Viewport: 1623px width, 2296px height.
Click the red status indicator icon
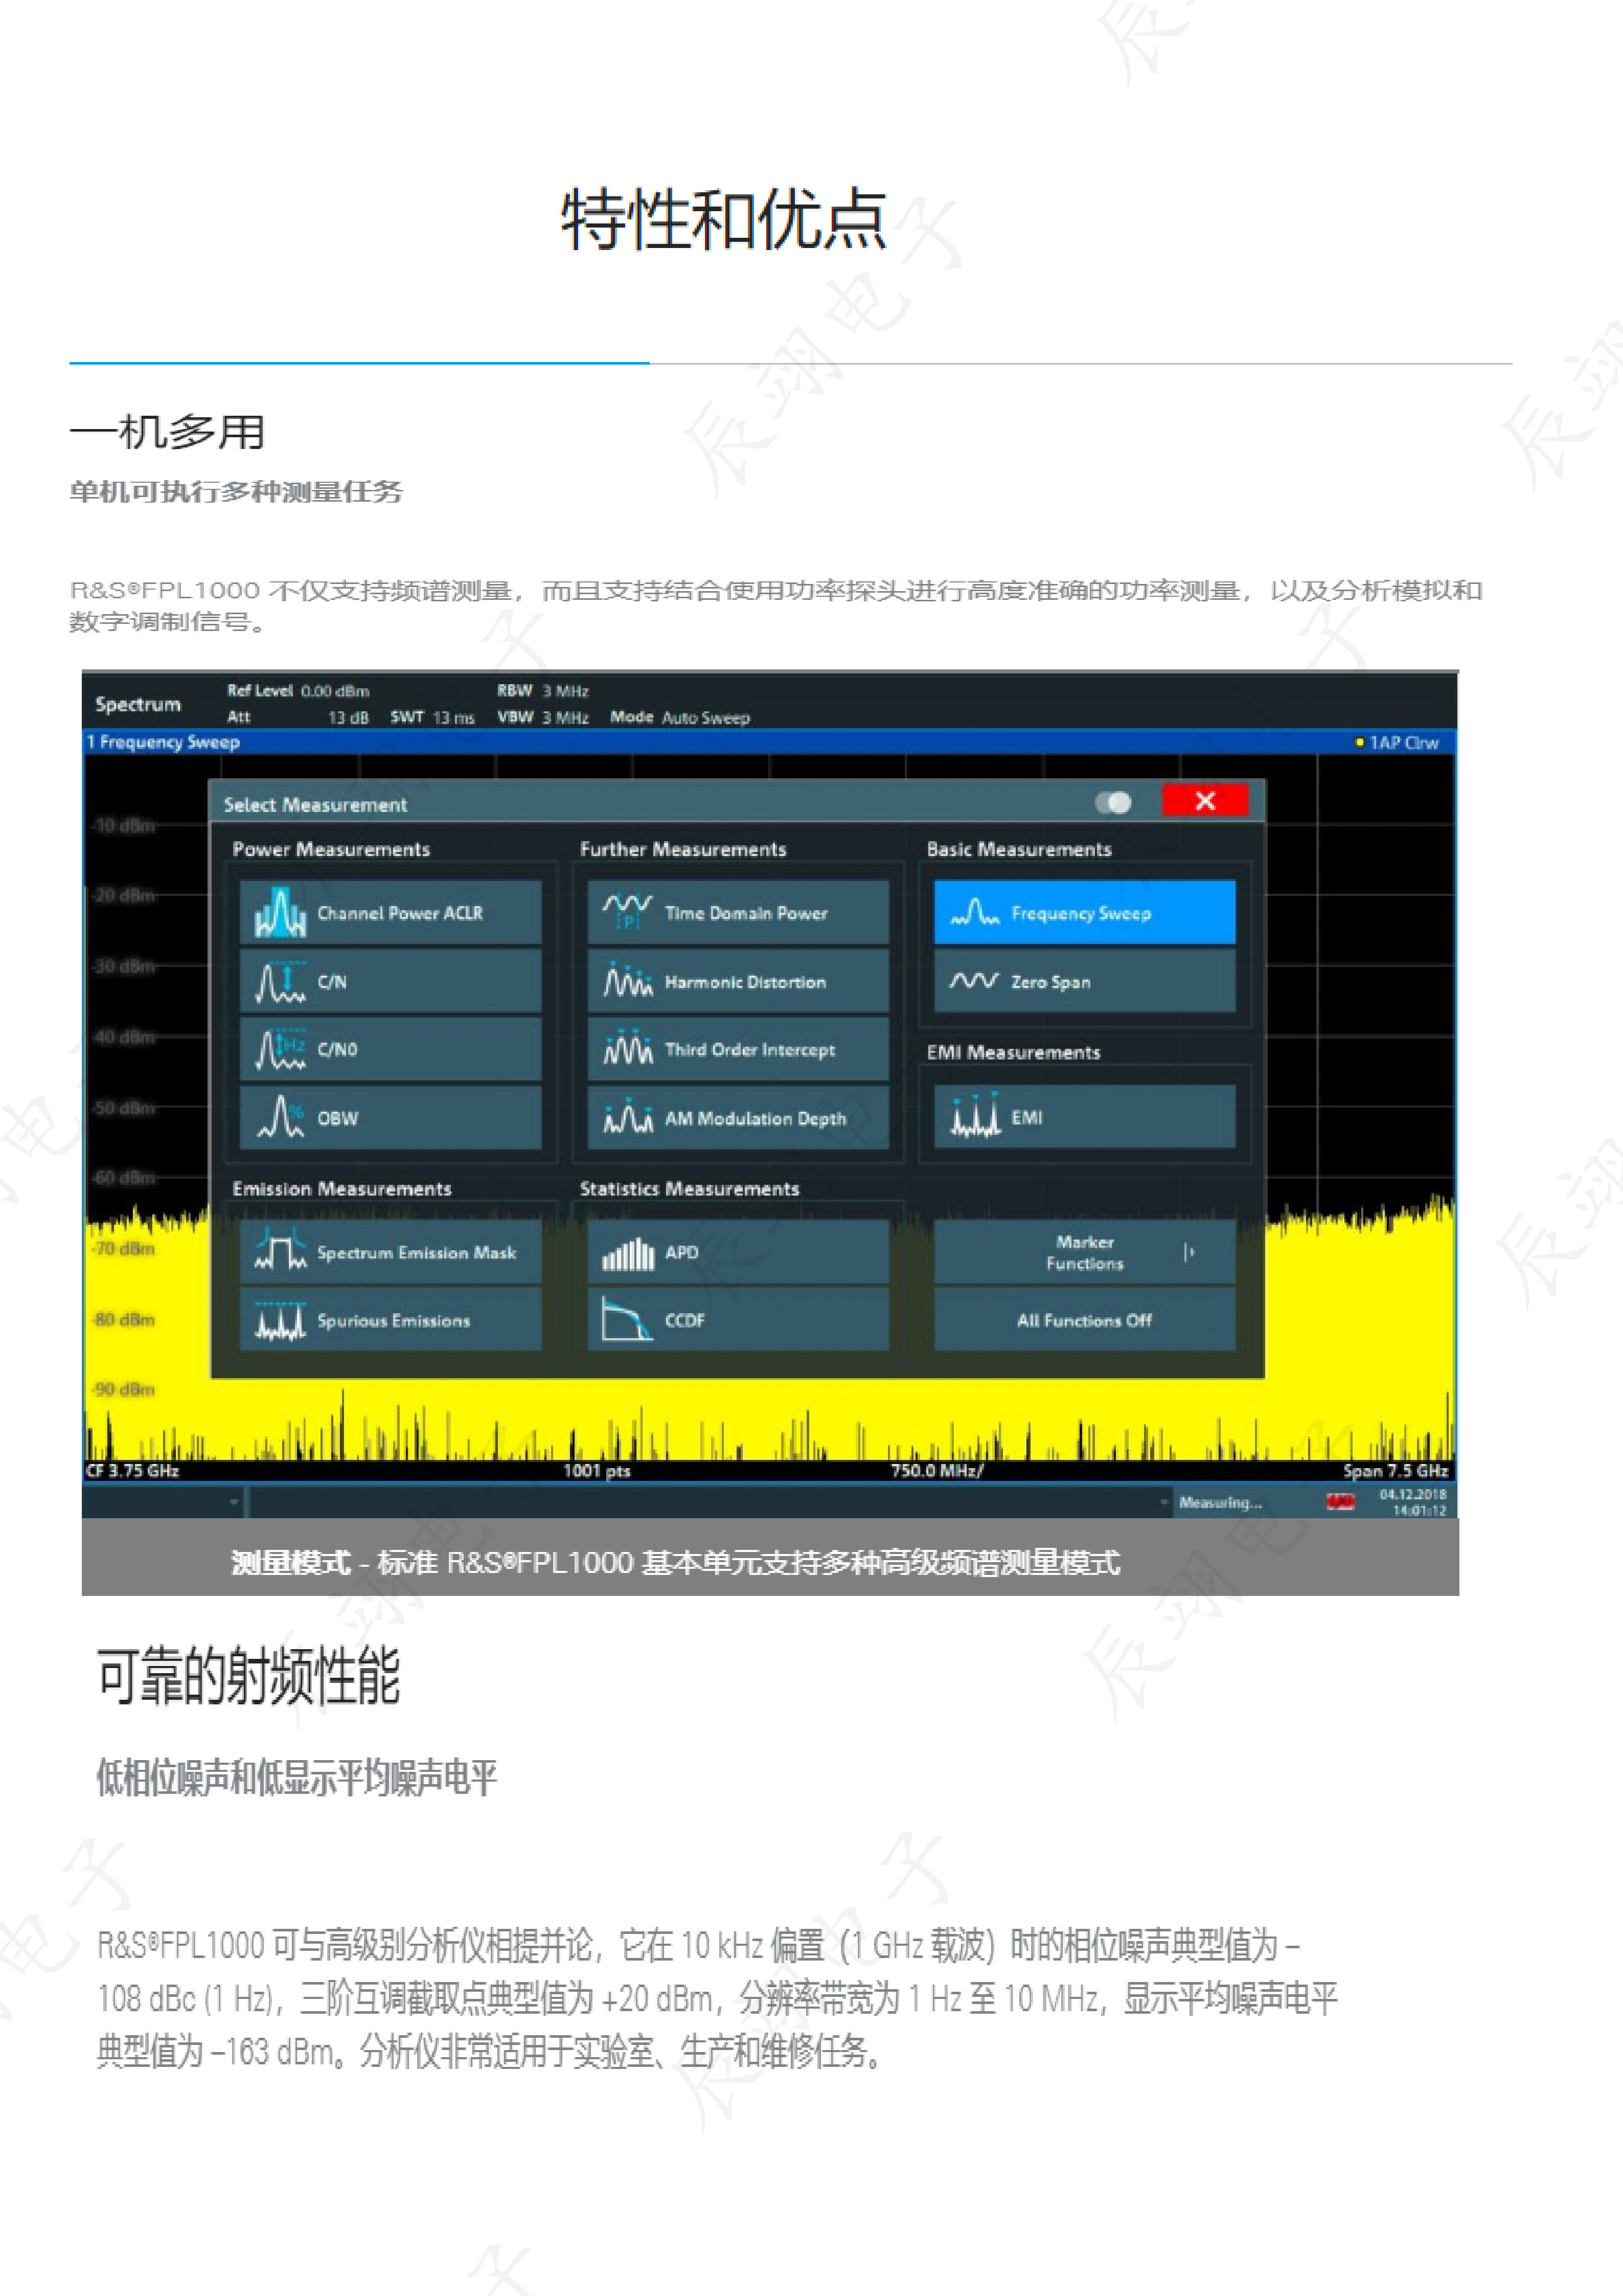click(1339, 1502)
